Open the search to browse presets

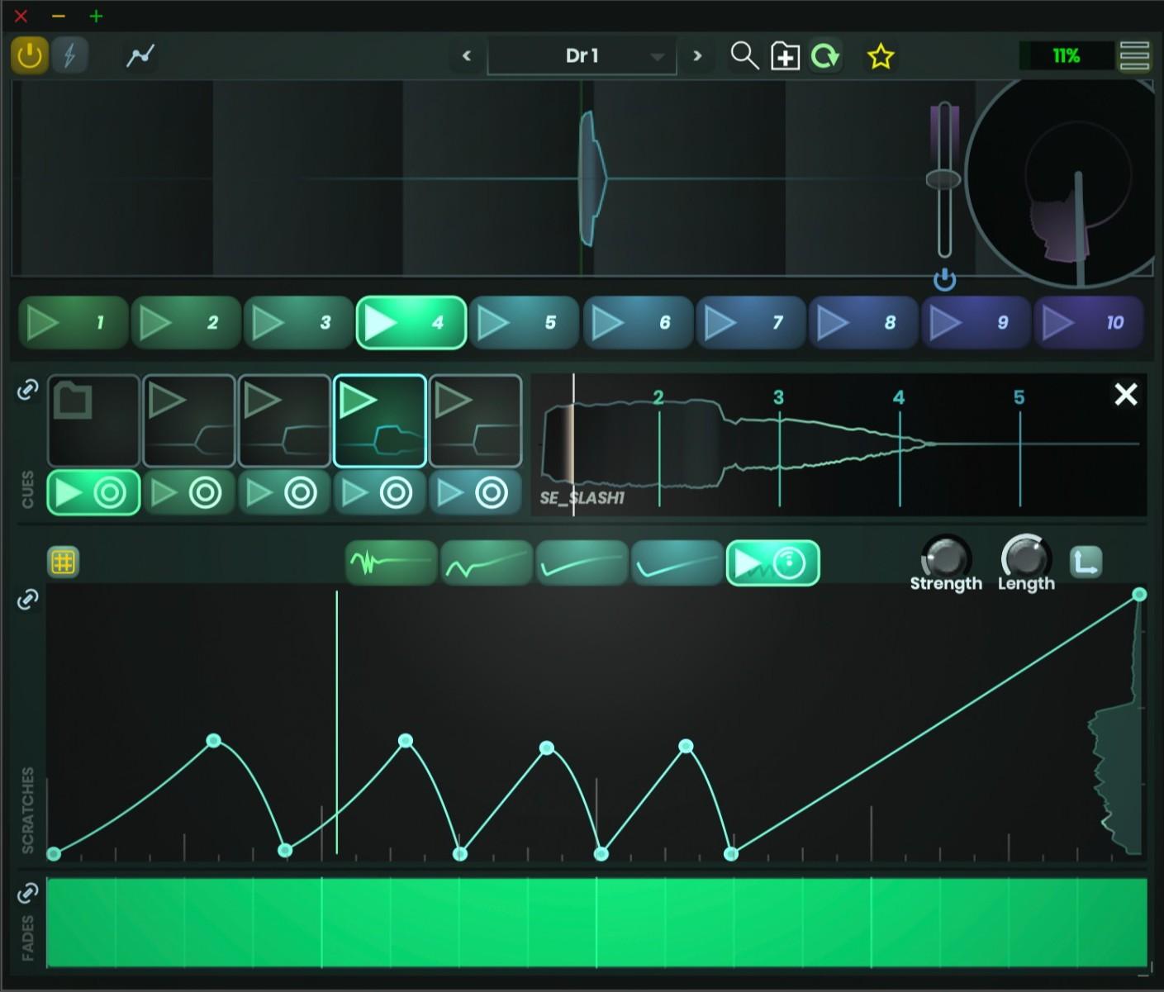coord(744,56)
